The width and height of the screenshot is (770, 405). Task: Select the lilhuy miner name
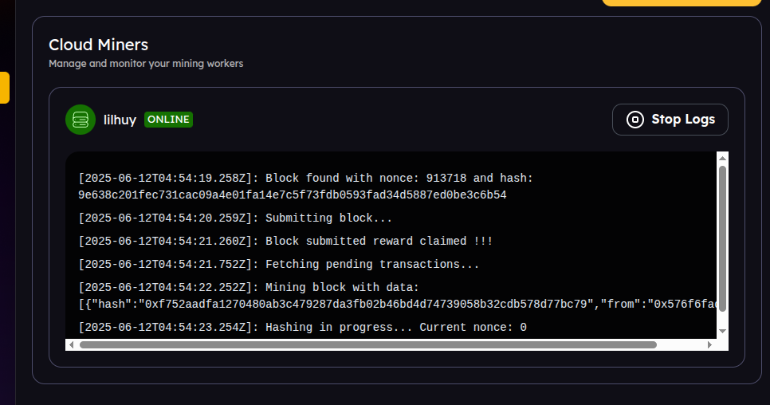coord(120,120)
